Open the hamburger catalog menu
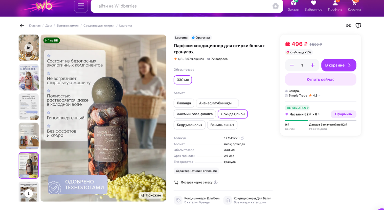The width and height of the screenshot is (384, 210). (x=81, y=6)
